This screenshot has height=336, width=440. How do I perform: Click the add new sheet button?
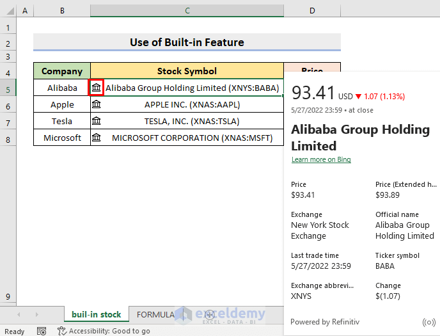209,314
